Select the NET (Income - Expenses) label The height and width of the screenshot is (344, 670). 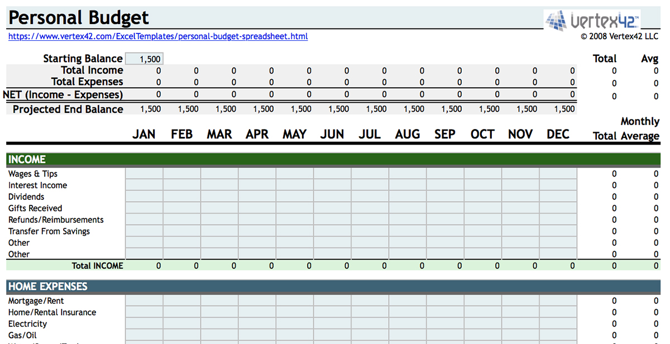click(x=63, y=95)
